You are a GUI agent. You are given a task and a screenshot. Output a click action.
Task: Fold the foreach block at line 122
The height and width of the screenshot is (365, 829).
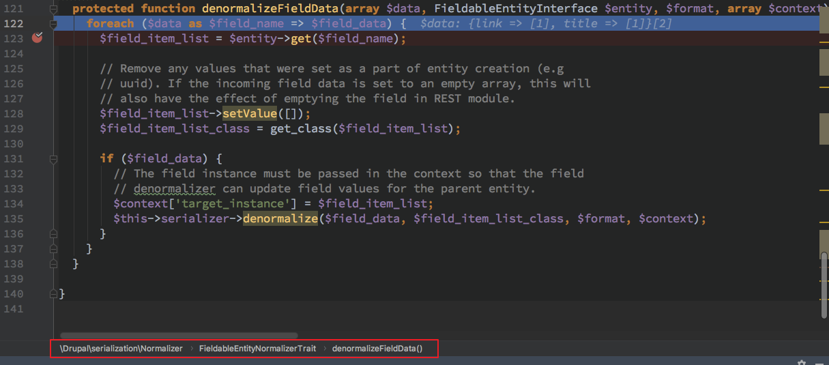click(x=53, y=24)
